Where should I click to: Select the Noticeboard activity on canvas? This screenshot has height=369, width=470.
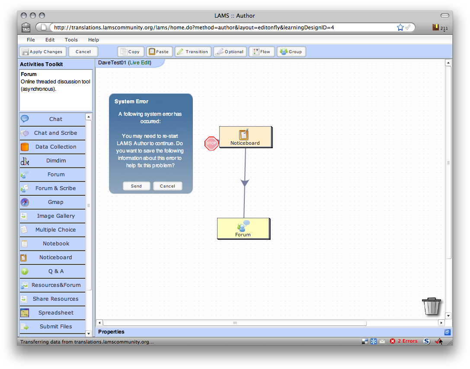[245, 137]
